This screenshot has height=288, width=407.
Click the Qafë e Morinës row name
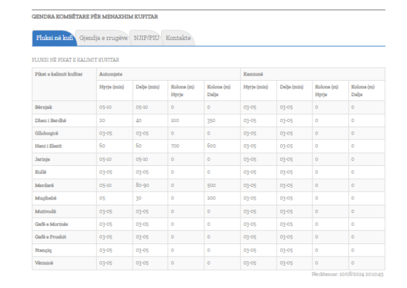(51, 224)
